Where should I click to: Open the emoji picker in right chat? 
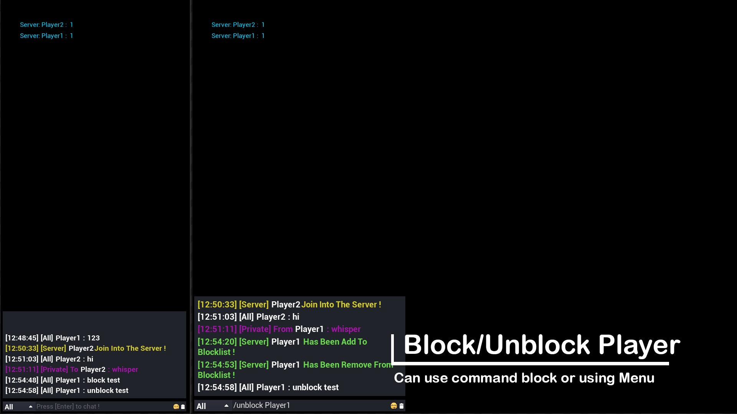tap(393, 406)
